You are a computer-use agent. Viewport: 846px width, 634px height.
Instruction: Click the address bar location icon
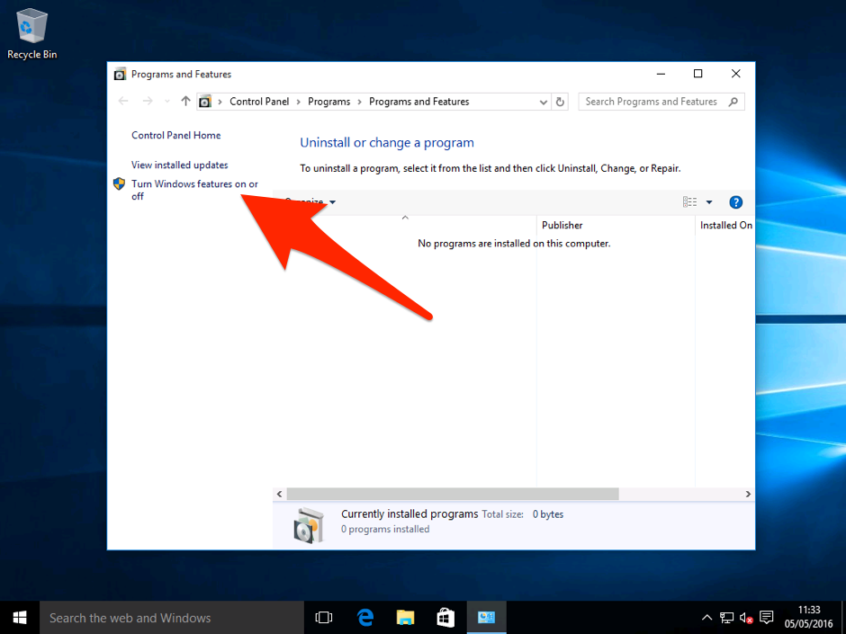(205, 102)
